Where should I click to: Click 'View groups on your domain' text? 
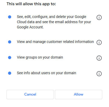[40, 57]
